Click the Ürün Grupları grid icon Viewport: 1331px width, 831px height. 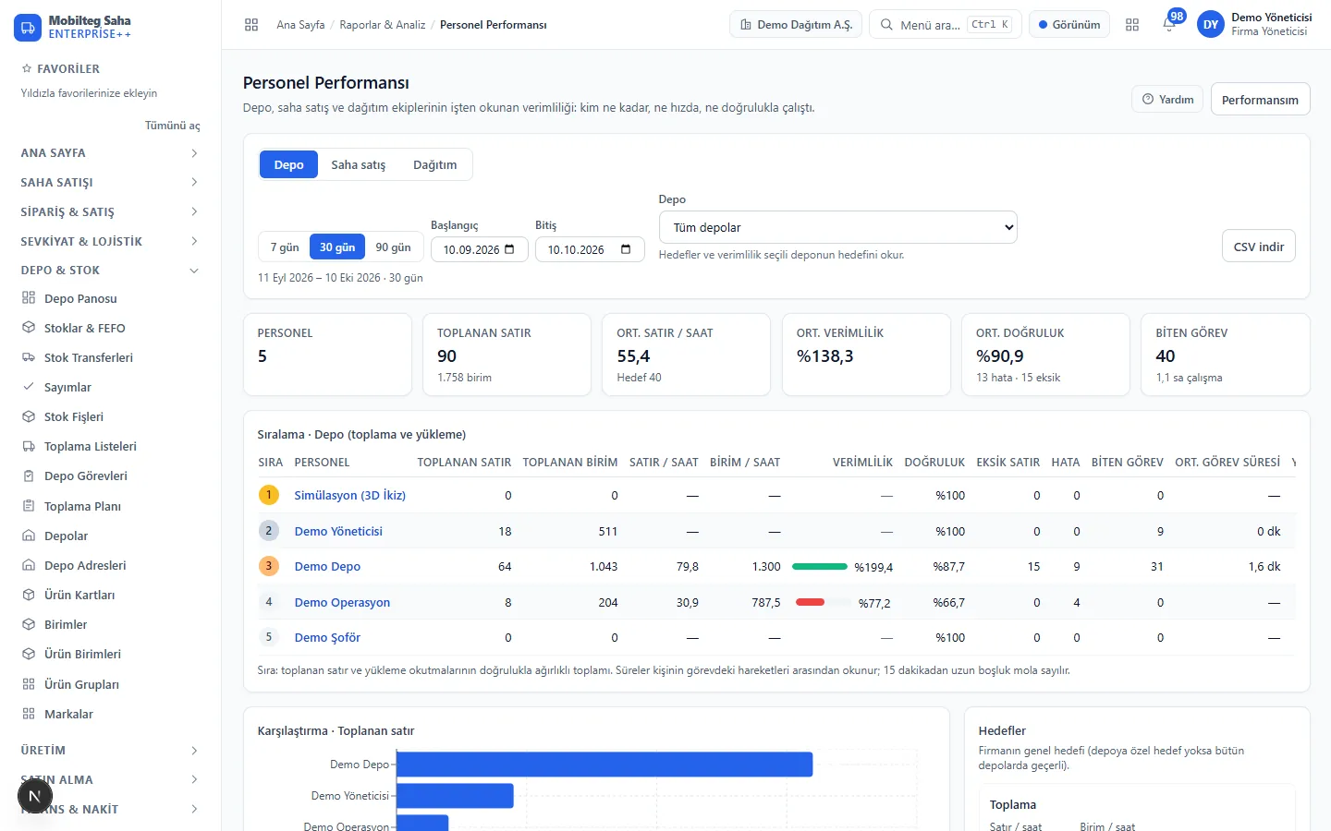pyautogui.click(x=29, y=684)
